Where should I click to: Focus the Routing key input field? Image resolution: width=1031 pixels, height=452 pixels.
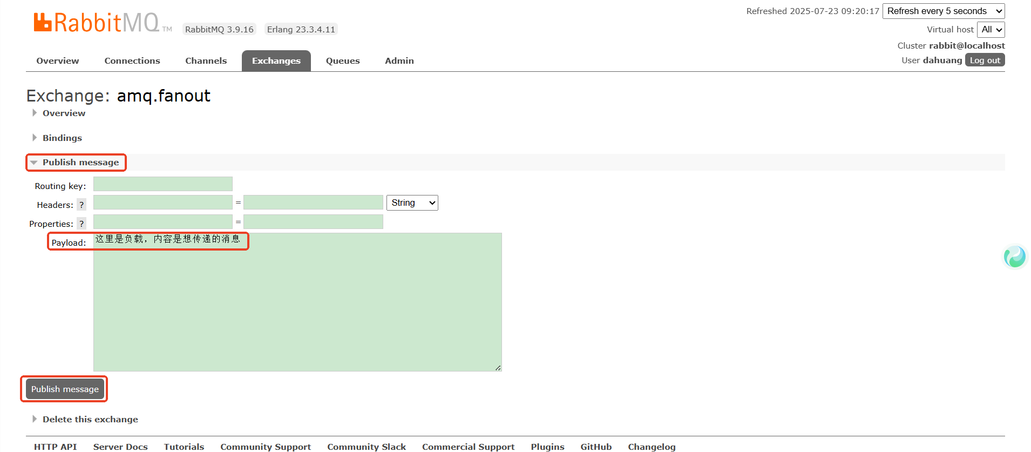[163, 184]
